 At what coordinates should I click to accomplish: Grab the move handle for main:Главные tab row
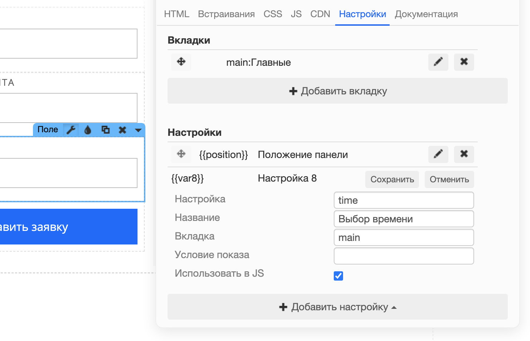181,62
